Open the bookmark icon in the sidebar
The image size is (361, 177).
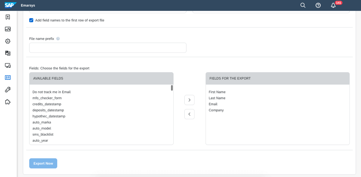[8, 17]
